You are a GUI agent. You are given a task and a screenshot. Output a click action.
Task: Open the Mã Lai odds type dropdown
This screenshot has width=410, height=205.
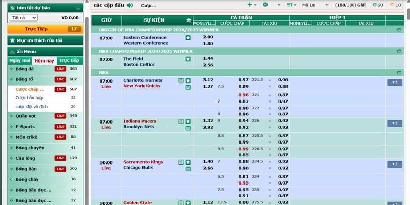coord(316,5)
